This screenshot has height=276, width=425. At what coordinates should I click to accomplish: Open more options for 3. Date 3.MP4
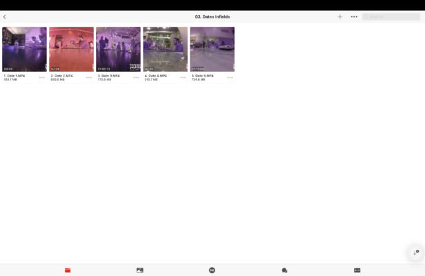[136, 77]
